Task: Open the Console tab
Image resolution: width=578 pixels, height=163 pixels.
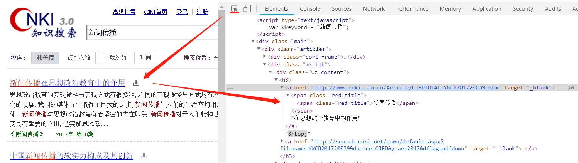Action: click(x=310, y=8)
